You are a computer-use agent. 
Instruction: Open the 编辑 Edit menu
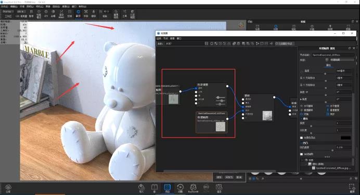pyautogui.click(x=14, y=6)
